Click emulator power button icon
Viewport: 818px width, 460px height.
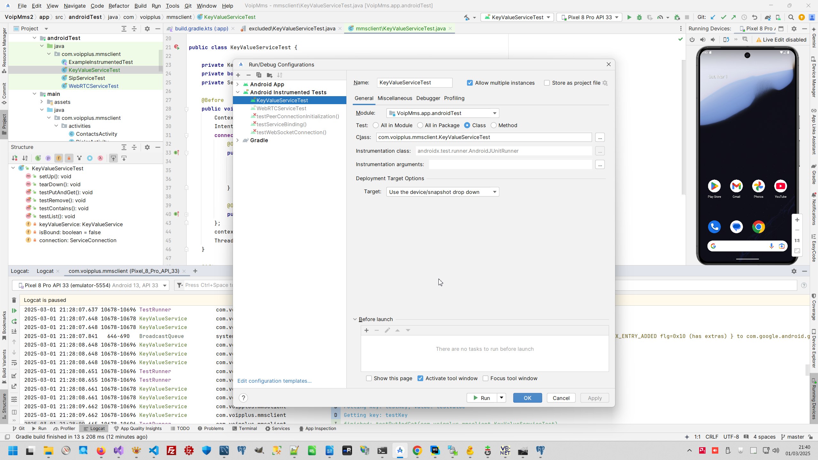(692, 40)
